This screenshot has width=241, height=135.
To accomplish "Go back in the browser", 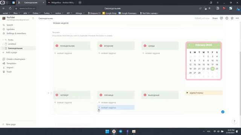I will [4, 8].
